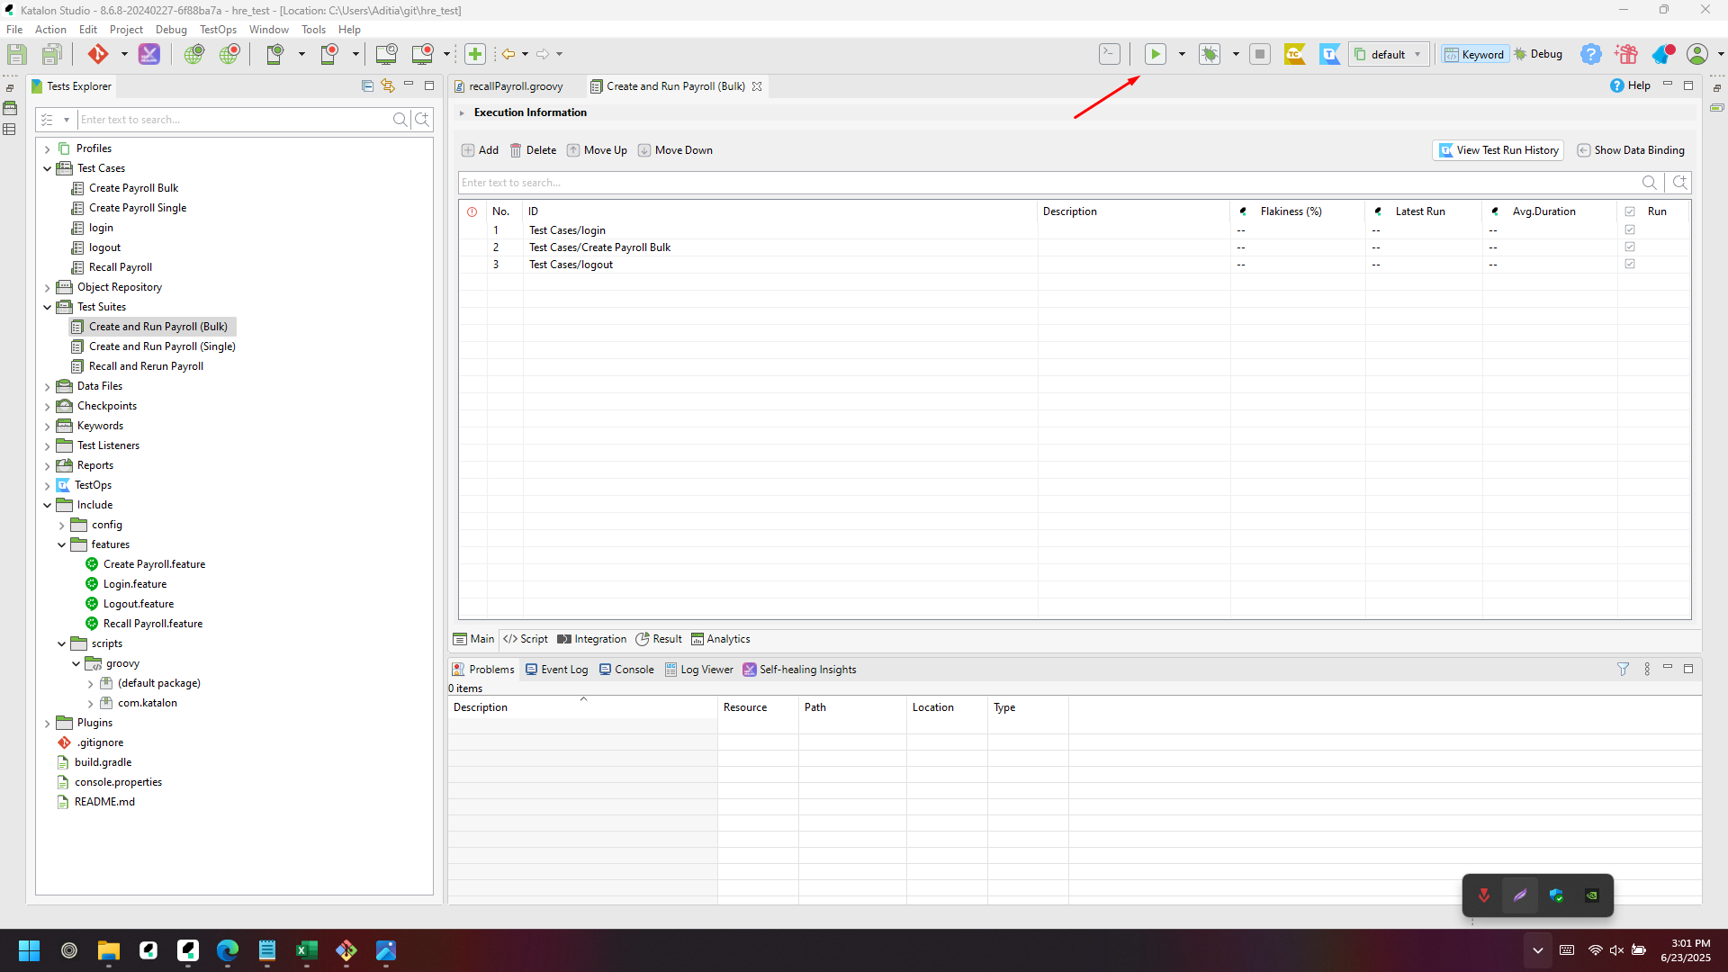This screenshot has width=1728, height=972.
Task: Select Recall and Rerun Payroll test suite
Action: point(146,366)
